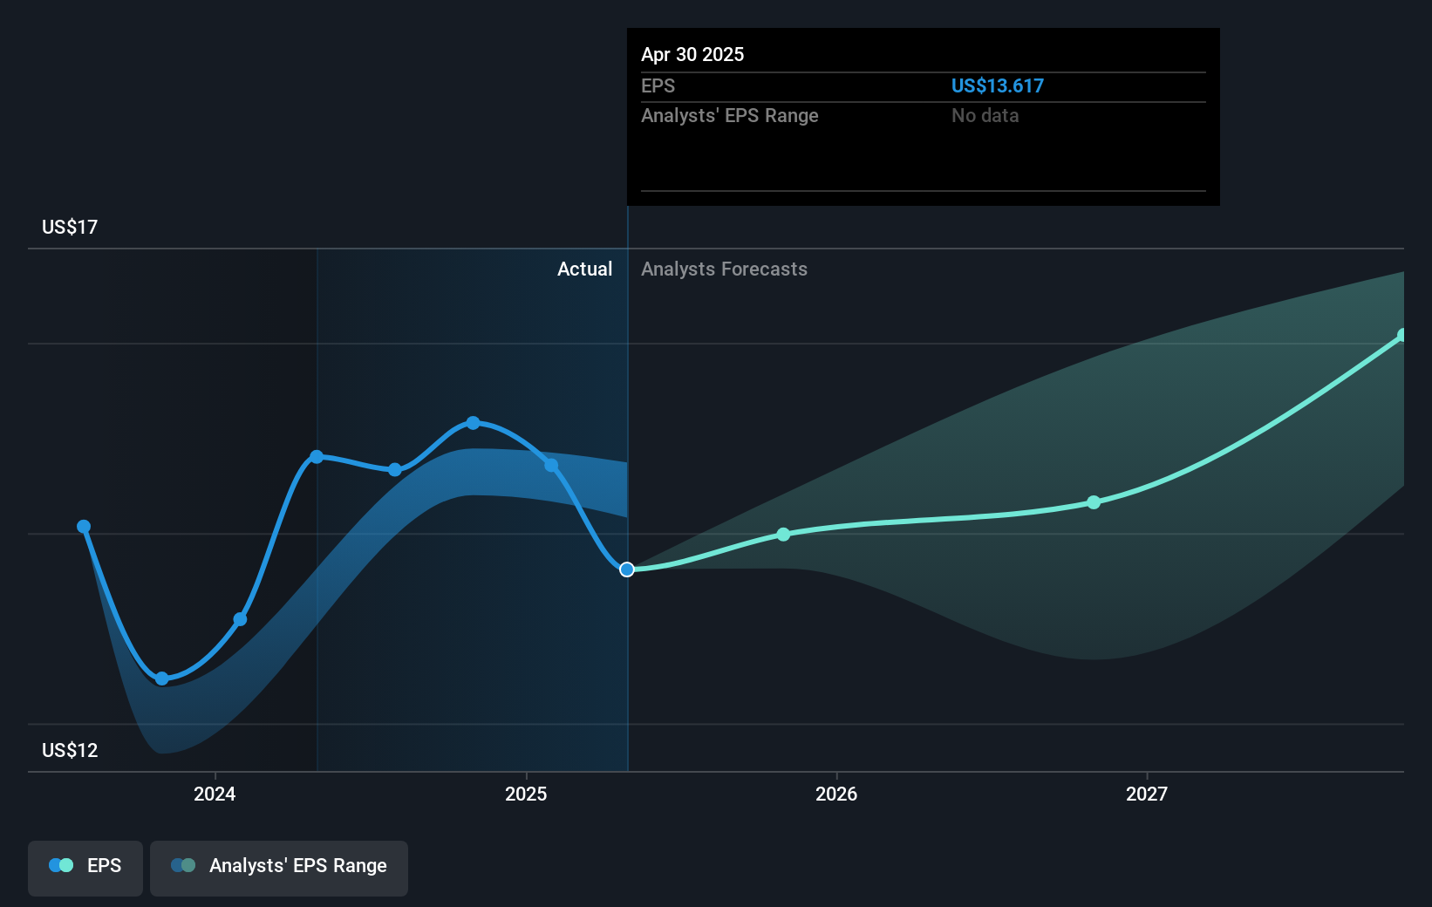The height and width of the screenshot is (907, 1432).
Task: Click the forecast data point before 2026
Action: 783,535
